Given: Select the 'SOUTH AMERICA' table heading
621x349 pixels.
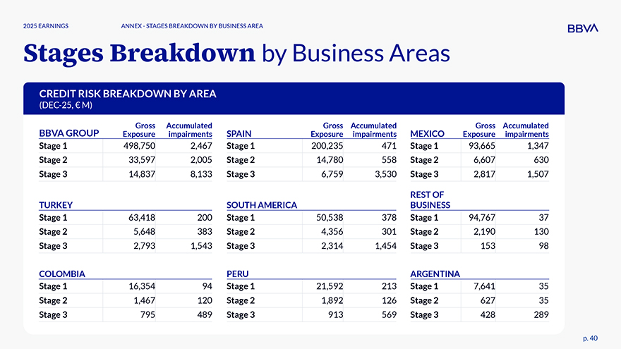Looking at the screenshot, I should click(x=262, y=205).
